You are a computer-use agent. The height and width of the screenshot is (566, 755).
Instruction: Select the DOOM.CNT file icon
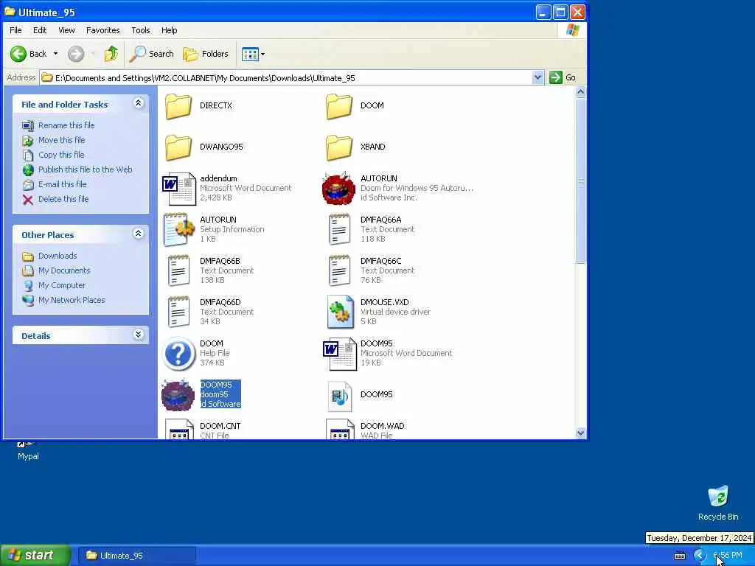[179, 430]
